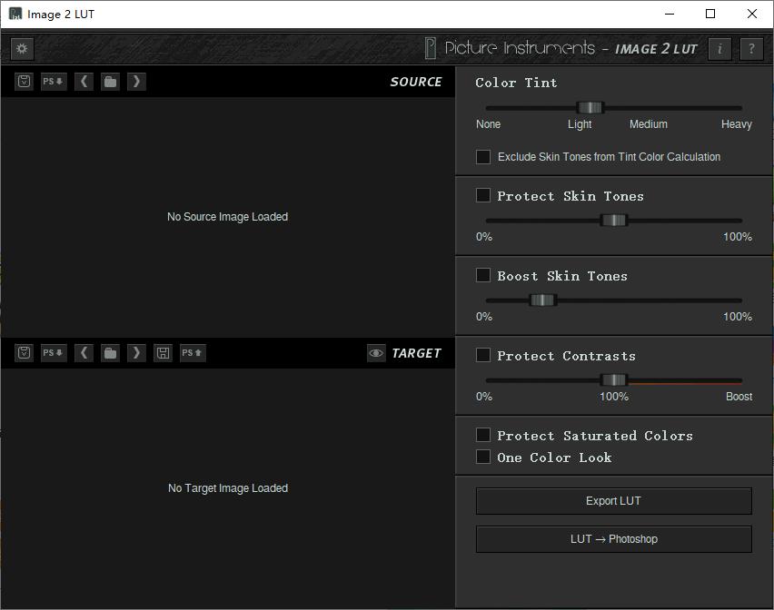The width and height of the screenshot is (774, 610).
Task: Import target image from Photoshop (PS down)
Action: tap(54, 352)
